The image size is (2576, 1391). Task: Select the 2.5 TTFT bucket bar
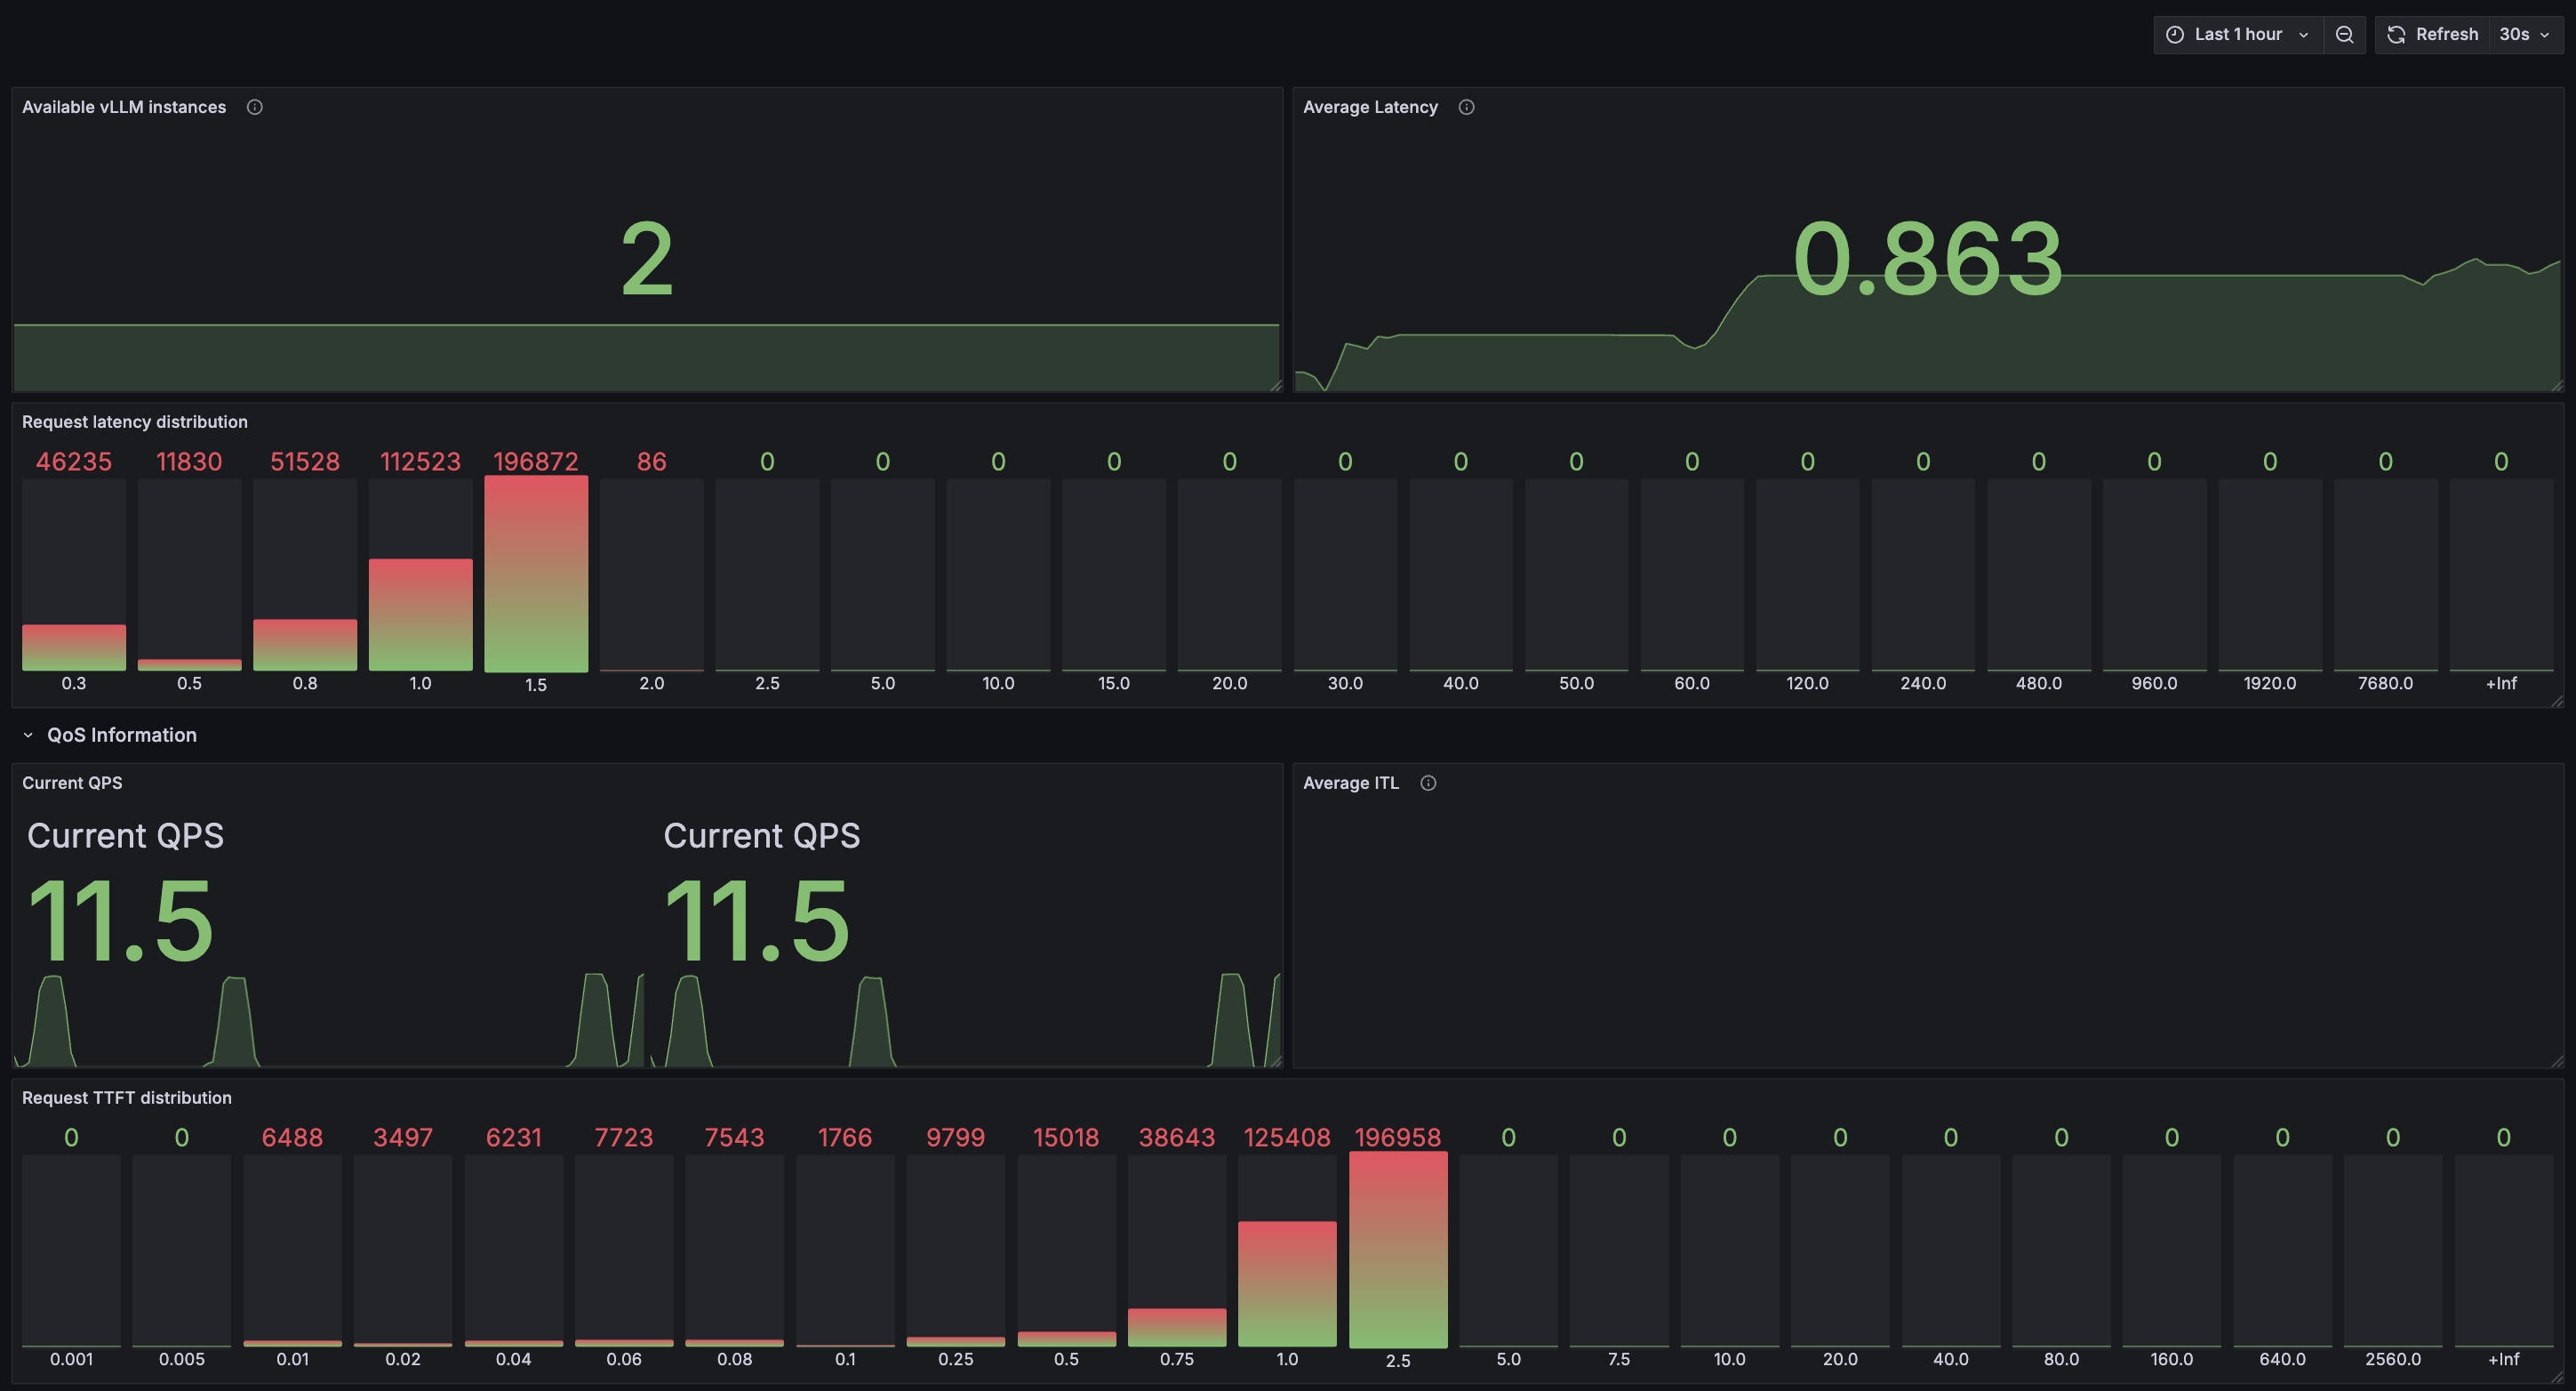point(1398,1249)
